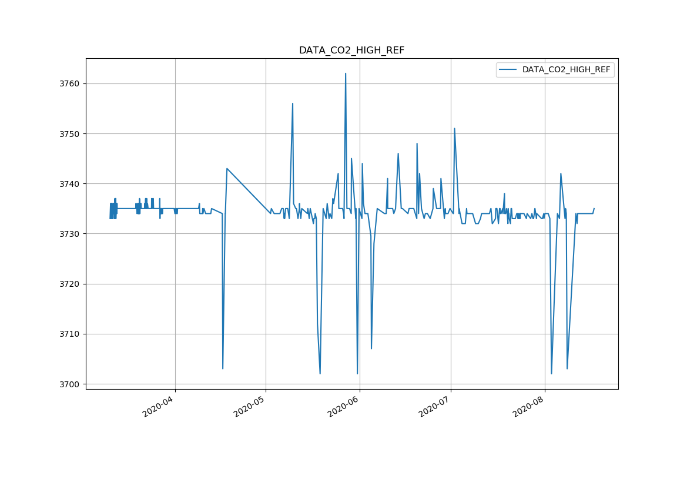Click the mid-April peak point at 3743

tap(227, 169)
